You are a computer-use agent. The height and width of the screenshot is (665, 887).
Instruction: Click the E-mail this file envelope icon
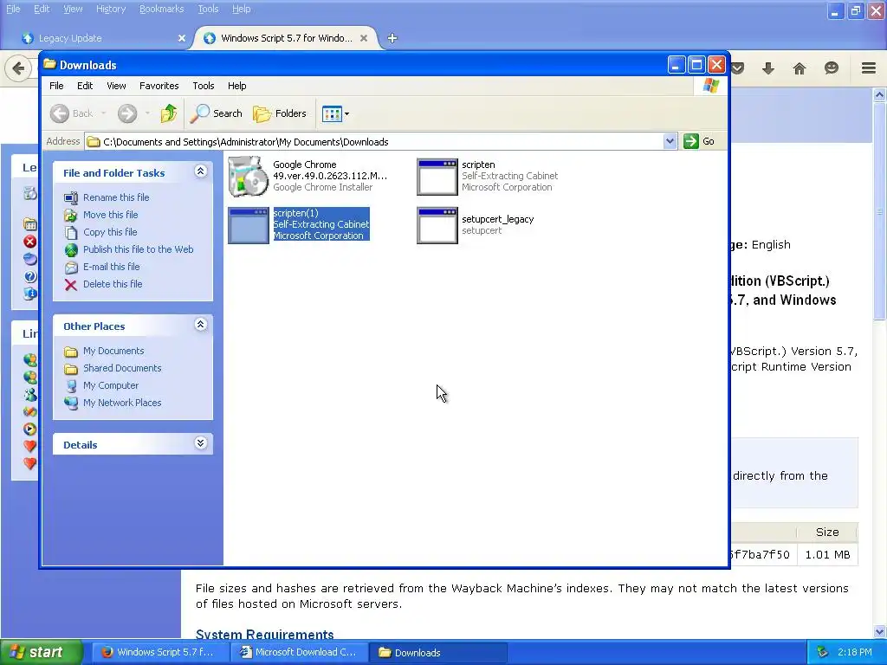pos(71,267)
